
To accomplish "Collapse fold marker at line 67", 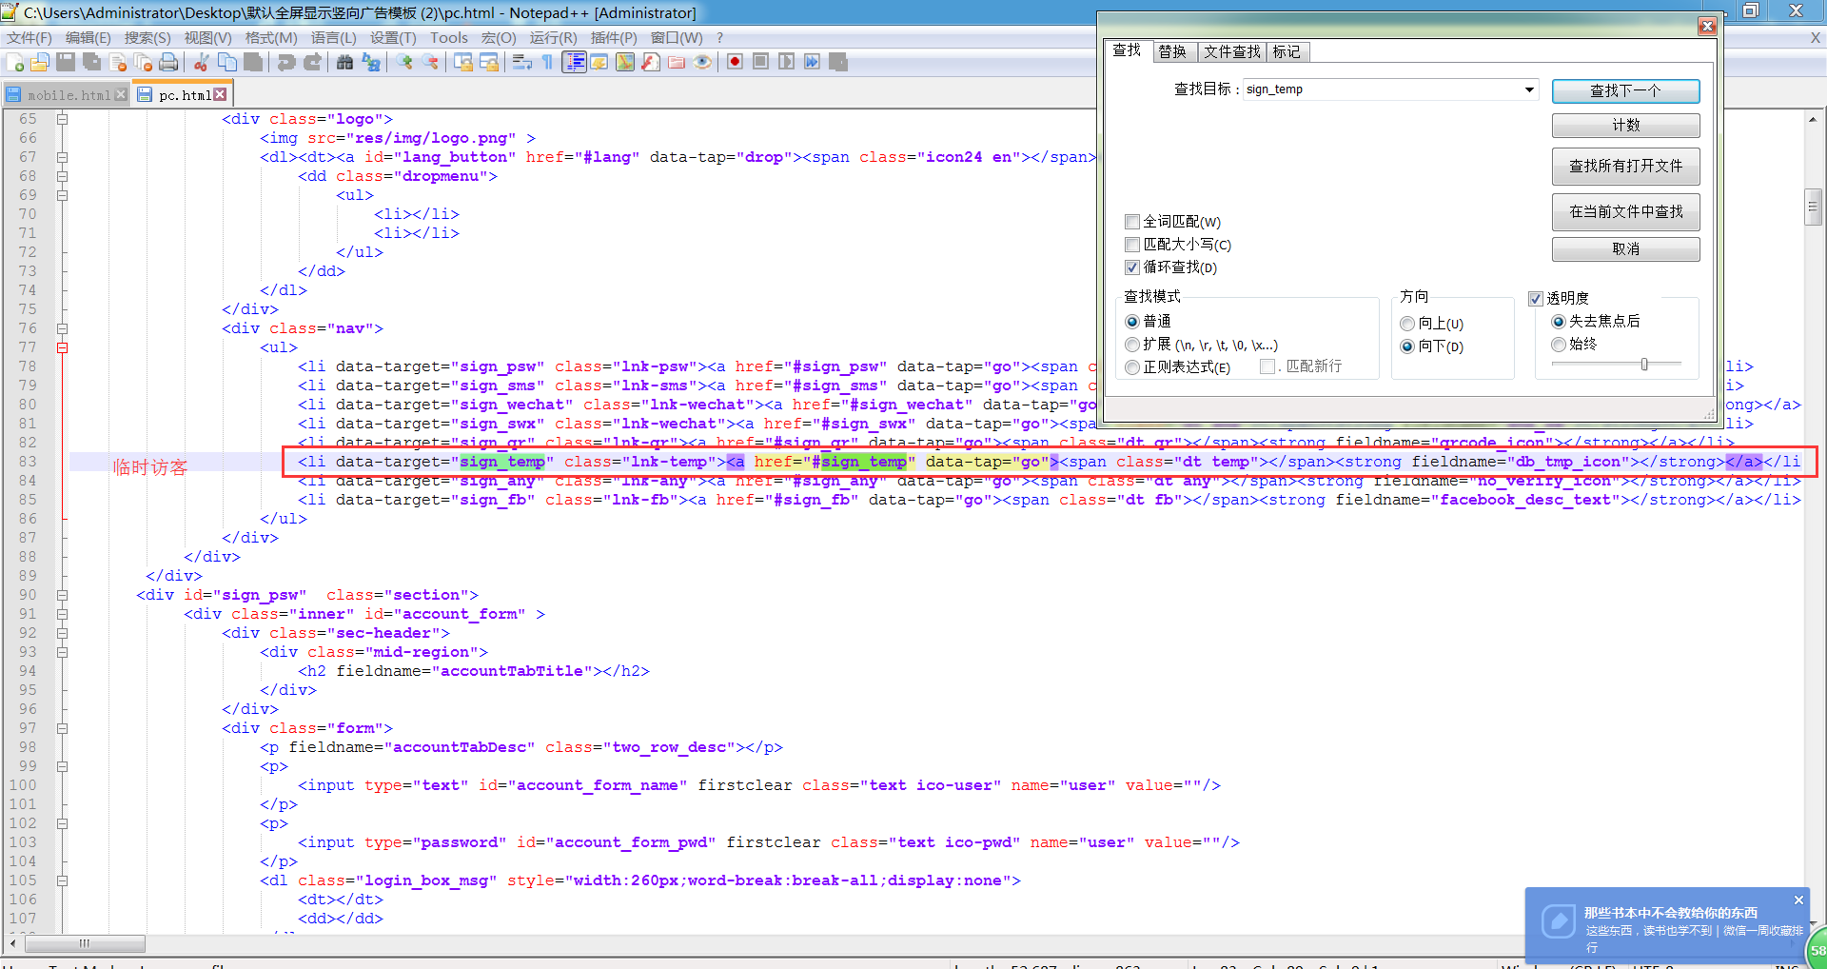I will tap(62, 157).
